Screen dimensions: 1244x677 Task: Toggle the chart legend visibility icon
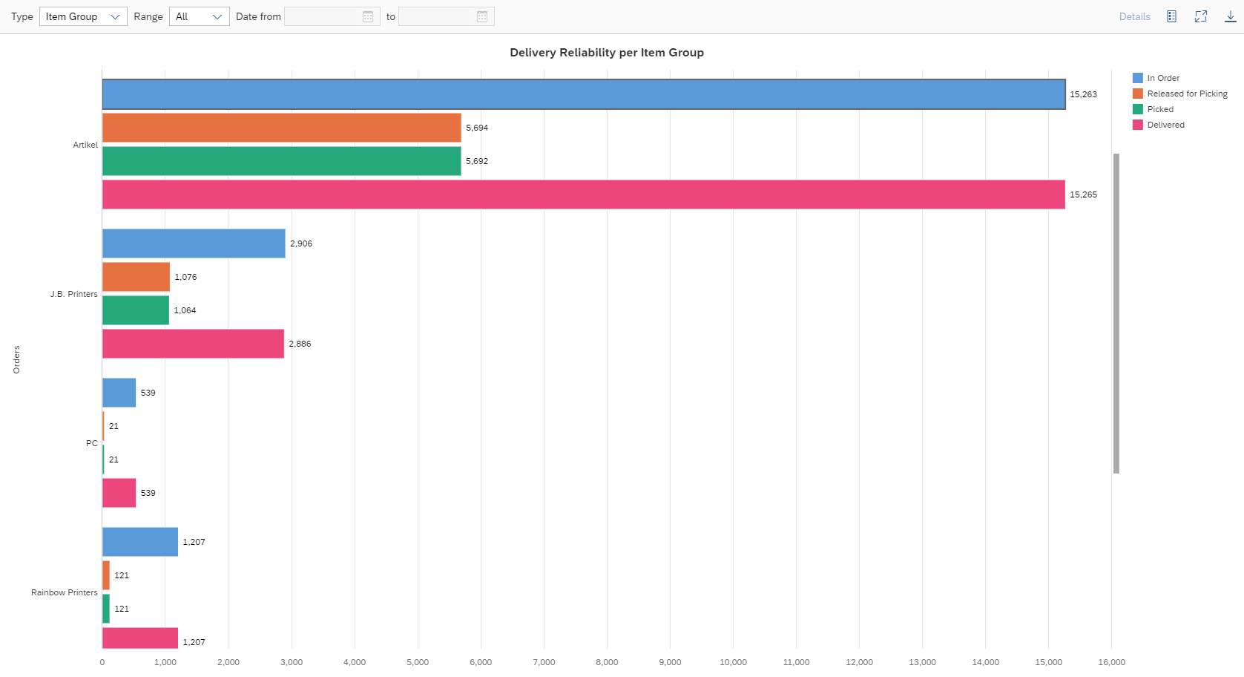coord(1171,16)
